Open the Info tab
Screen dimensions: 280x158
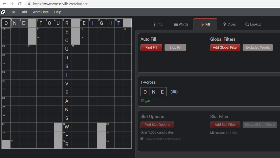coord(158,24)
